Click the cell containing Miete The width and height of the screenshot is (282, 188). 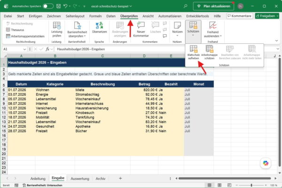tap(102, 90)
